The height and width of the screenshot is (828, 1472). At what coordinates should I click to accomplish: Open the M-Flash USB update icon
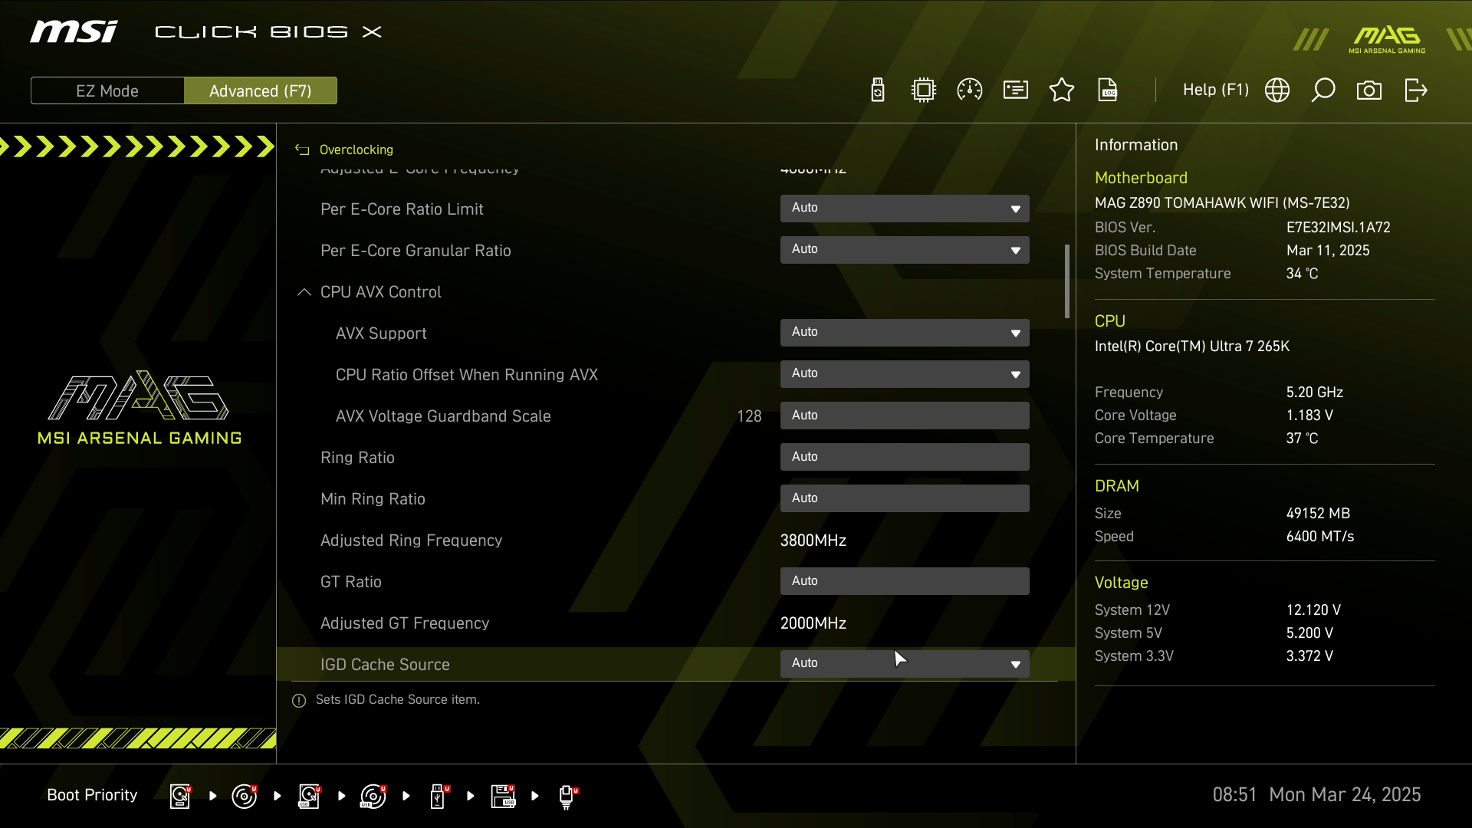click(878, 90)
